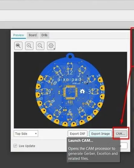
Task: Click the Export Image button
Action: 101,133
